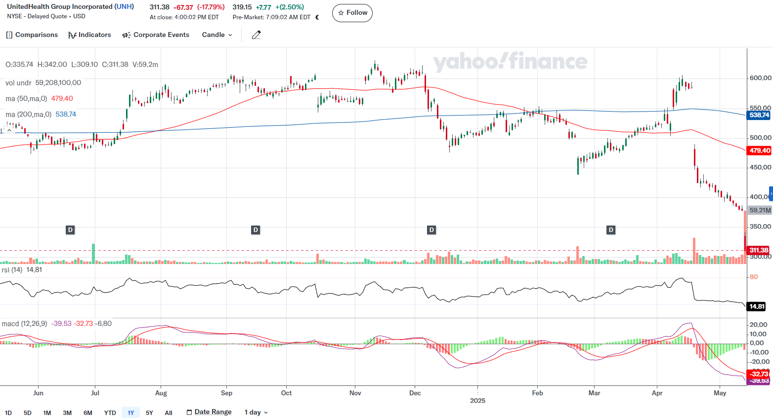Screen dimensions: 773x418
Task: Click the ma (200,ma,0) legend label
Action: point(28,114)
